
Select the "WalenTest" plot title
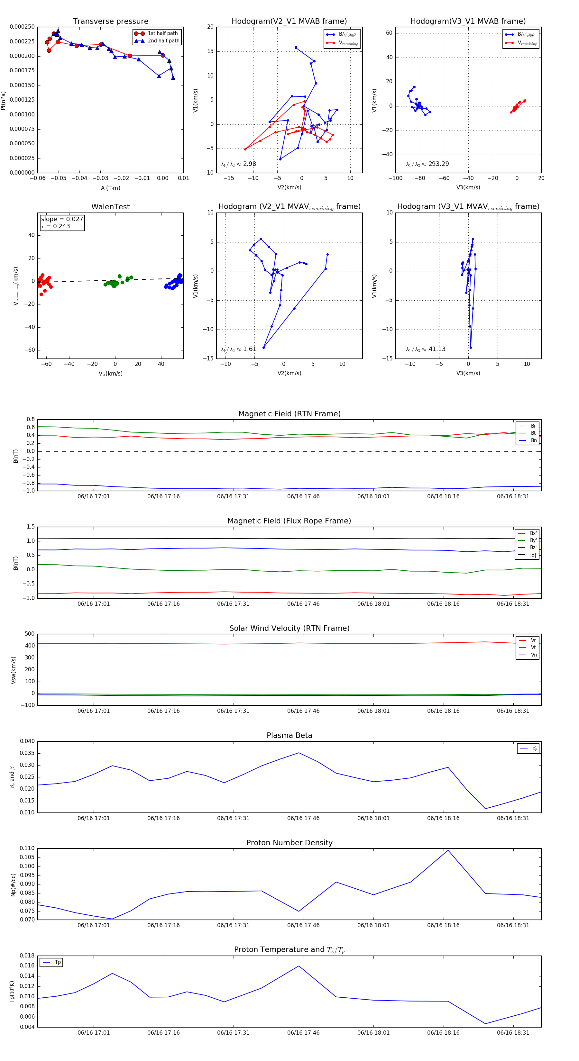[x=110, y=207]
